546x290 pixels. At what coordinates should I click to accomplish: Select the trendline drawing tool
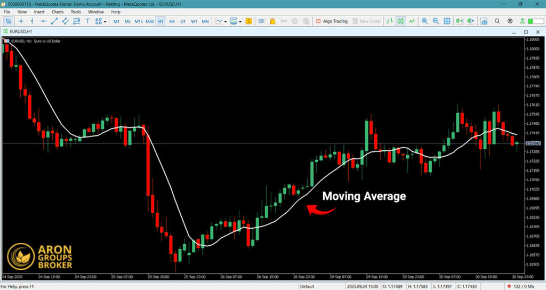click(x=54, y=21)
